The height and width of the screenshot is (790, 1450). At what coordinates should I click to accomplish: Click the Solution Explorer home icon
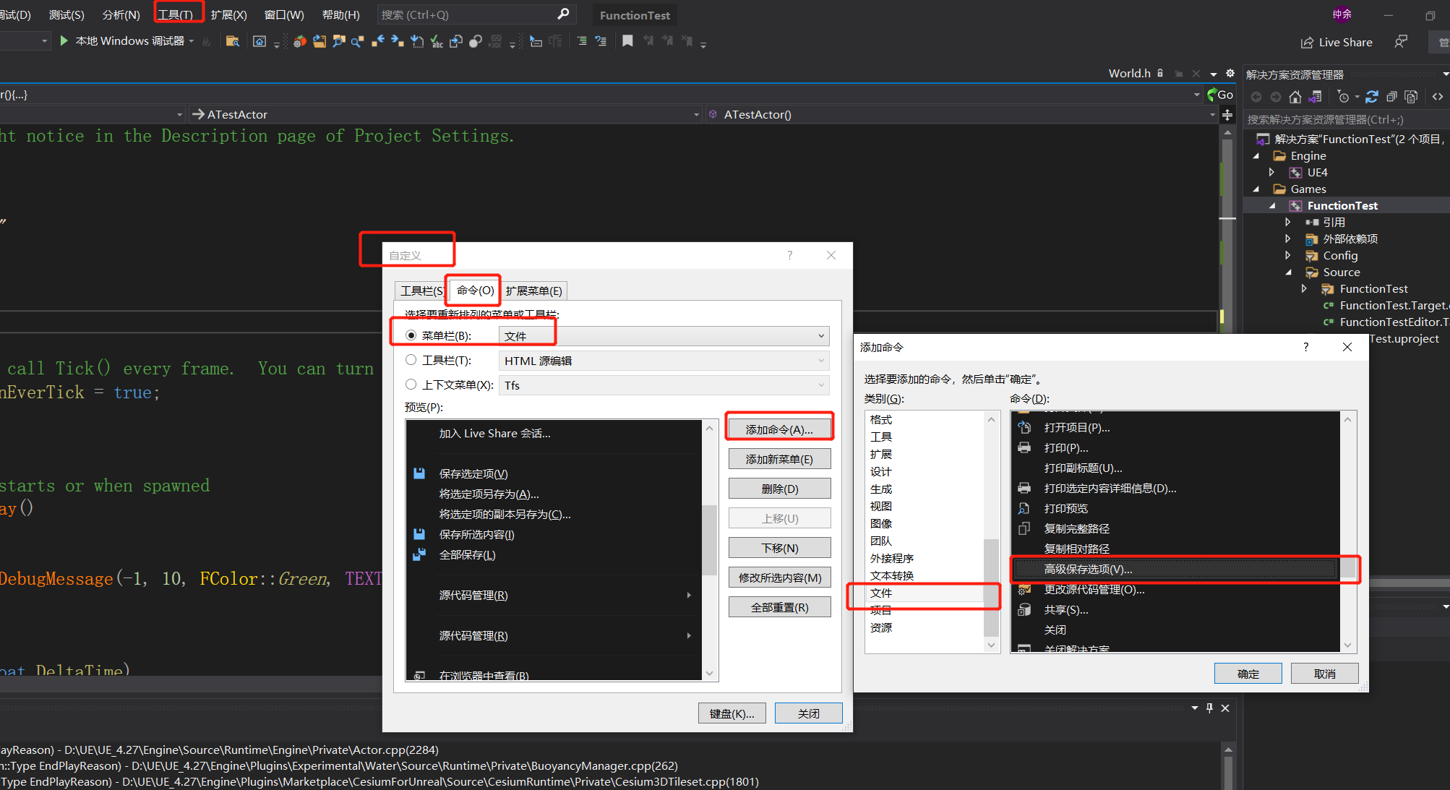(x=1295, y=97)
